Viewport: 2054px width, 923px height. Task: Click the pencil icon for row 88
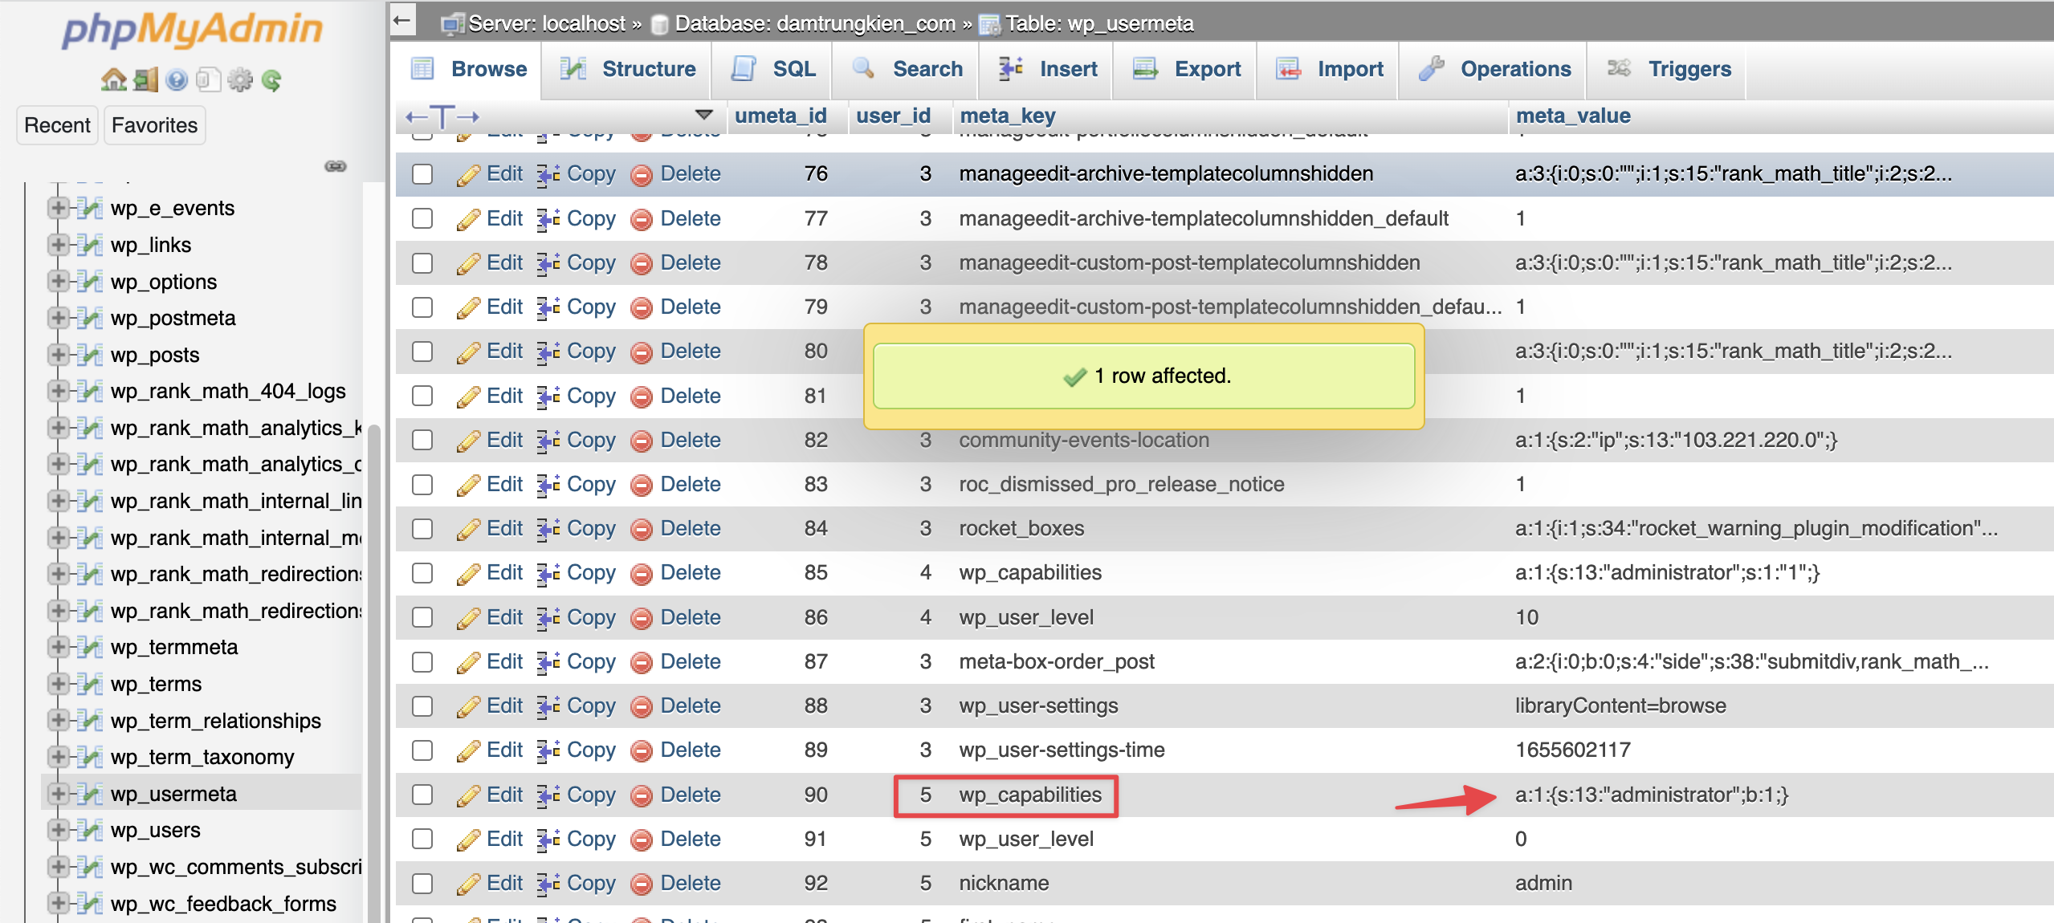(x=468, y=706)
